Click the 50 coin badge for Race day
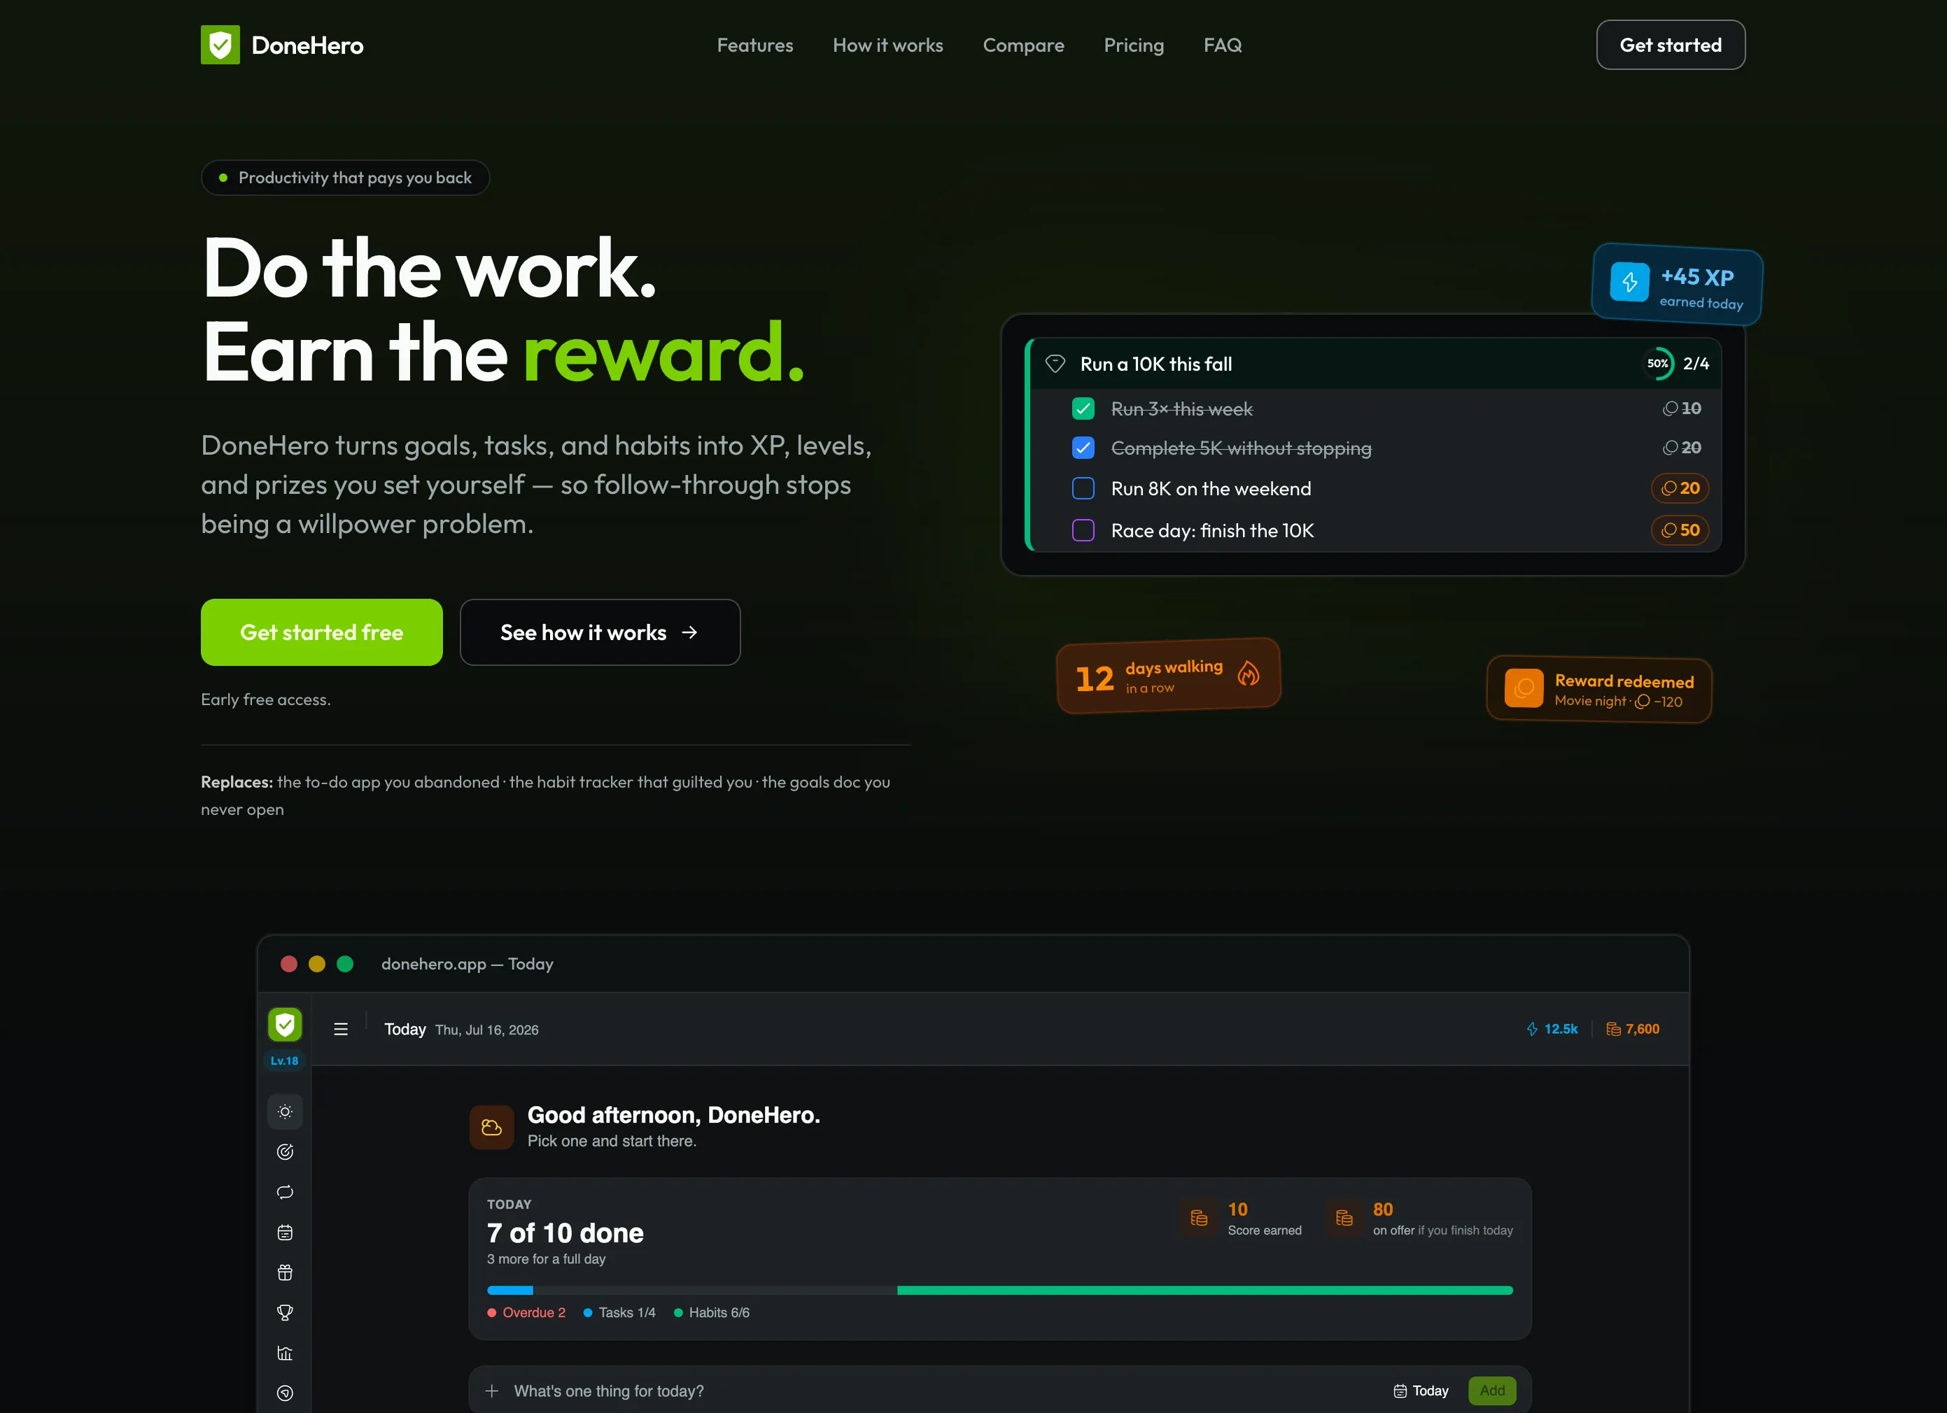 pos(1680,530)
